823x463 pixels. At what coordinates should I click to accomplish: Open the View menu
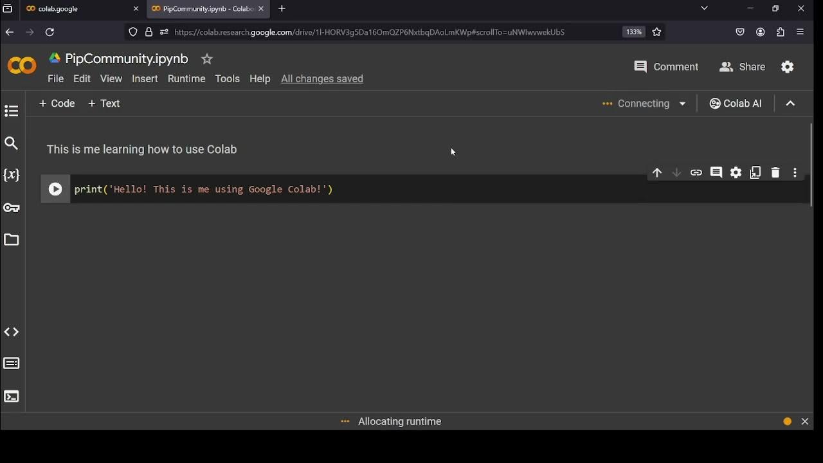click(x=111, y=78)
